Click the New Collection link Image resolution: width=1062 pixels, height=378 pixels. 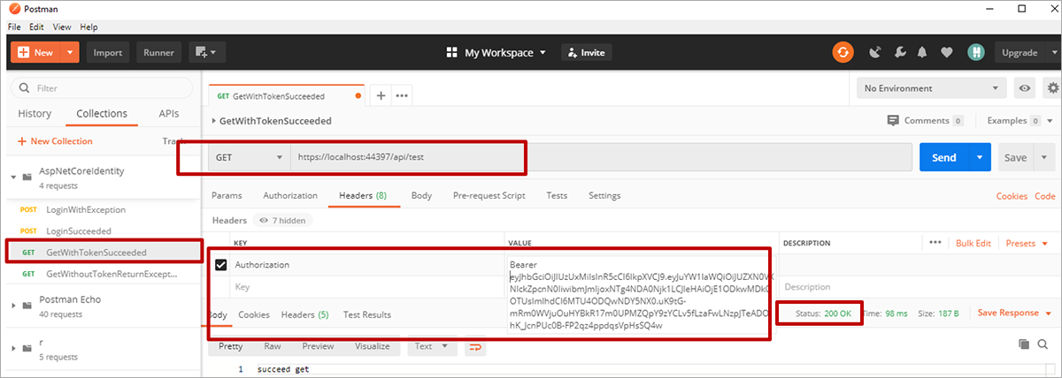pyautogui.click(x=55, y=141)
